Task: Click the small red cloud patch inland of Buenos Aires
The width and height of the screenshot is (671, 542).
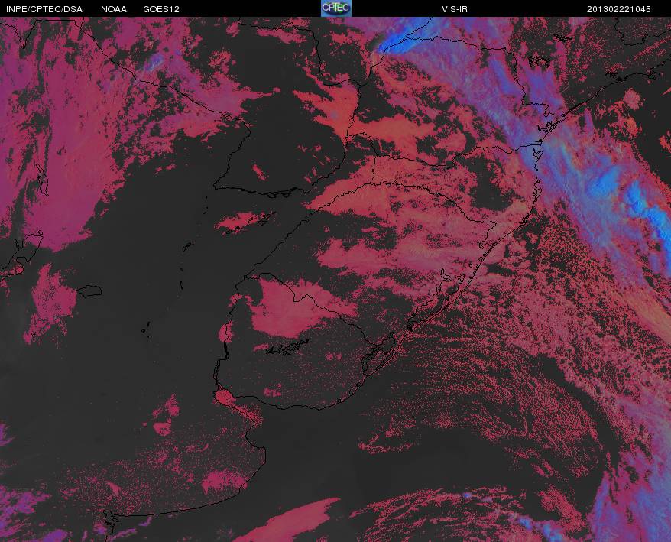Action: pos(167,417)
